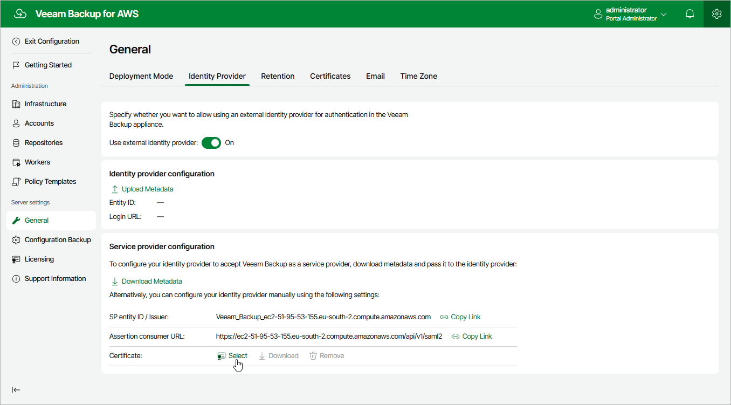Screen dimensions: 731x405
Task: Switch to the Retention tab
Action: pyautogui.click(x=278, y=76)
